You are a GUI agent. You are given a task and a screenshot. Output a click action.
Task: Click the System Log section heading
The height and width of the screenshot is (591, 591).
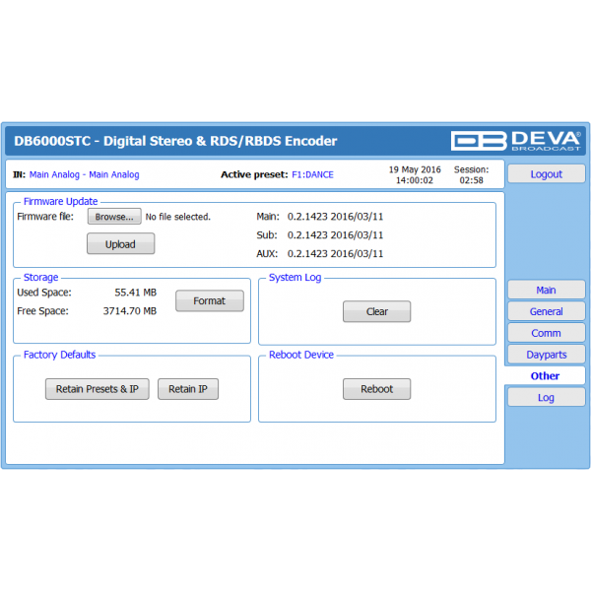295,278
